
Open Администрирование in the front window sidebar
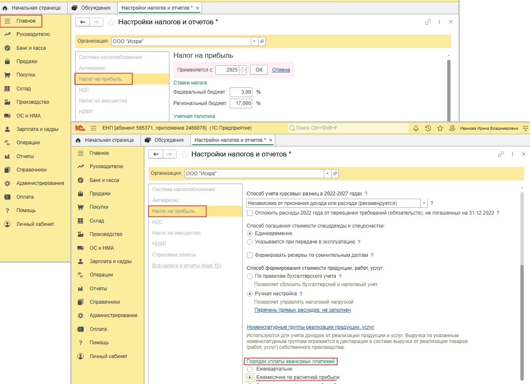113,315
